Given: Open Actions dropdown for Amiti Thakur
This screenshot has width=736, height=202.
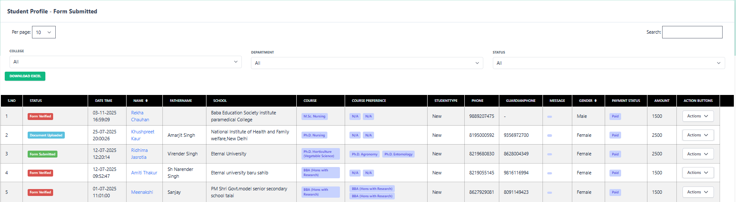Looking at the screenshot, I should coord(698,173).
